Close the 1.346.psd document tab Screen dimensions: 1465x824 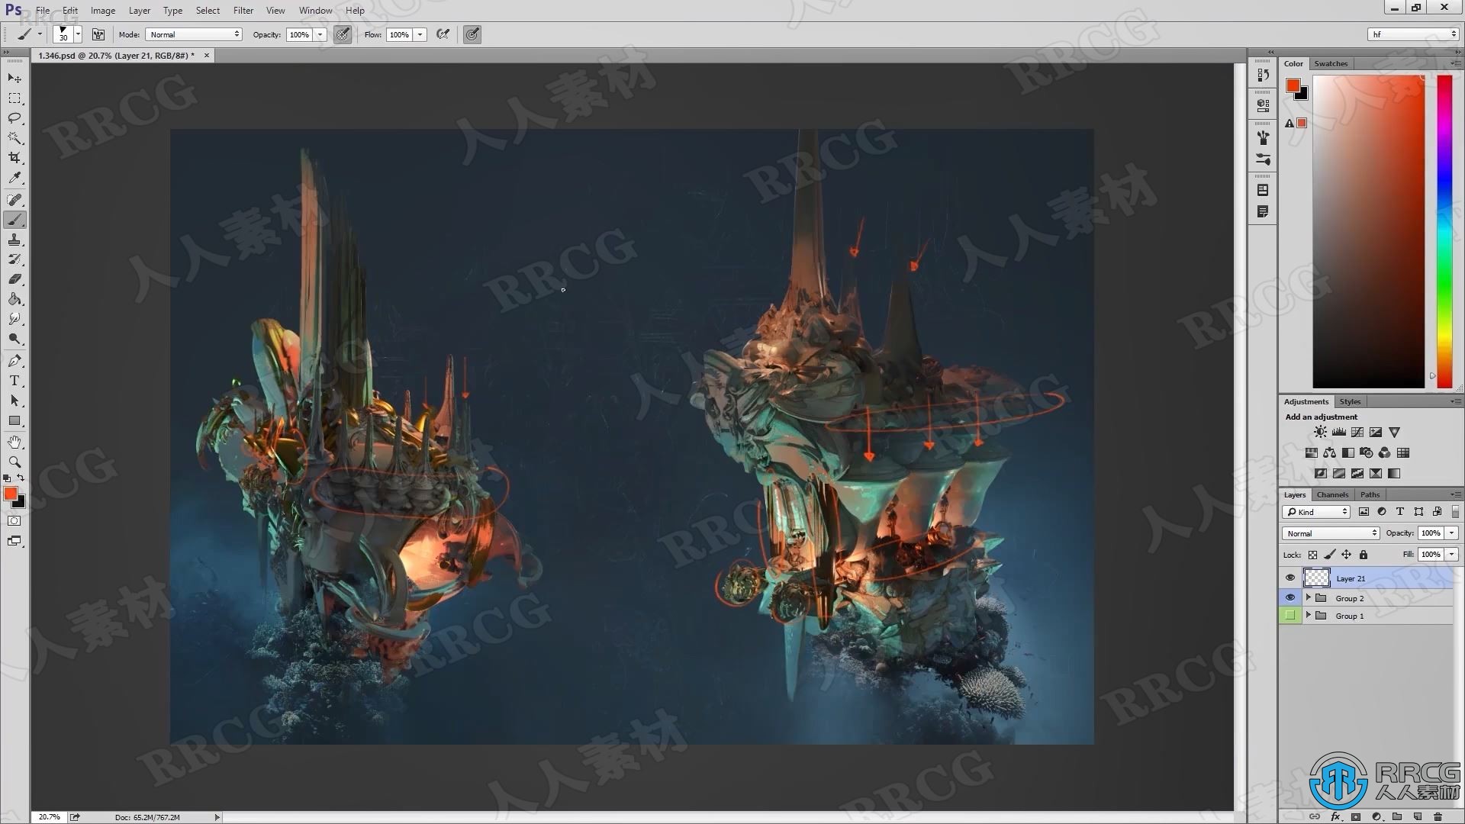pyautogui.click(x=206, y=56)
